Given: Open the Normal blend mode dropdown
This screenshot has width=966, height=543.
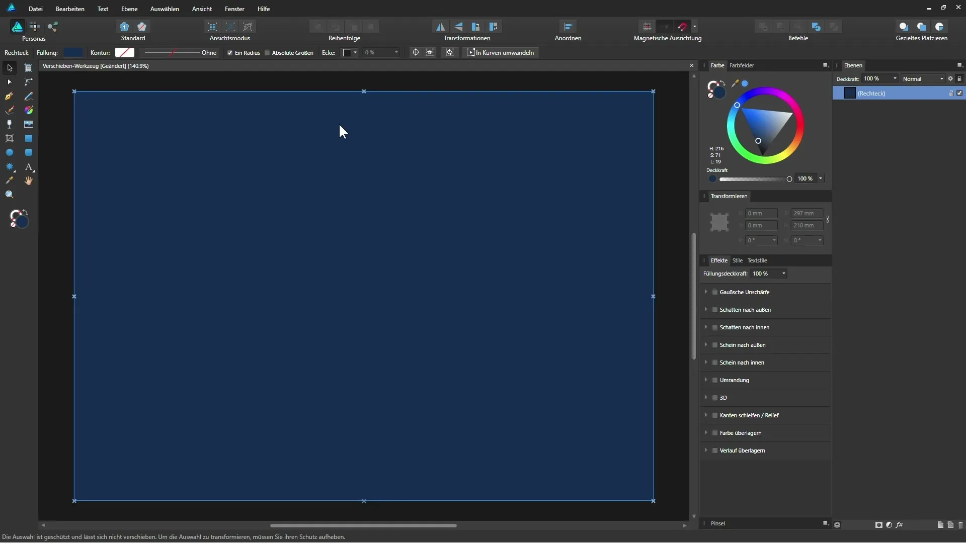Looking at the screenshot, I should [923, 79].
